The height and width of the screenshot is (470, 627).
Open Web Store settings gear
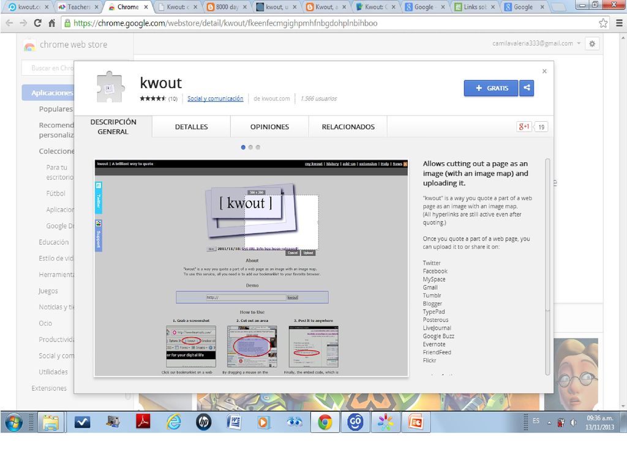tap(592, 43)
